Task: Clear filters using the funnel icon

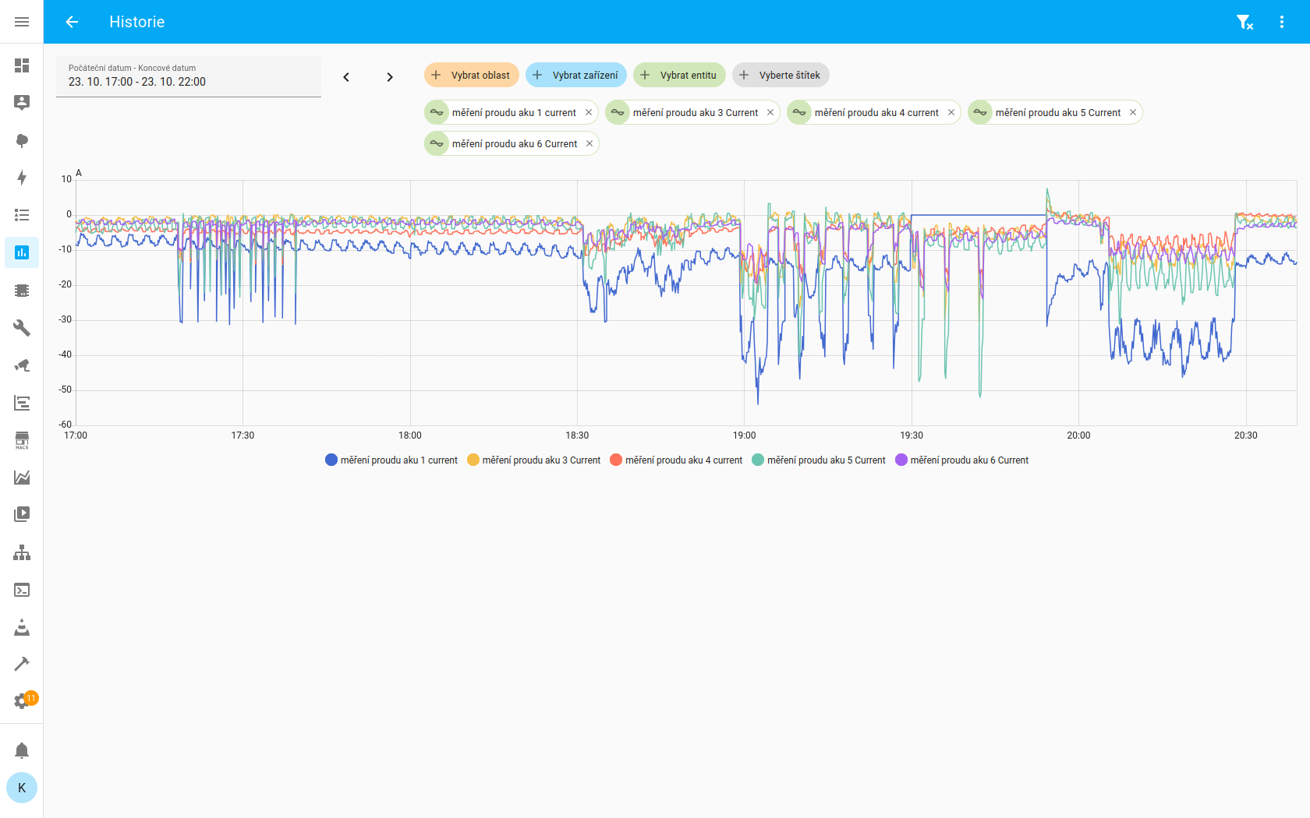Action: (1244, 22)
